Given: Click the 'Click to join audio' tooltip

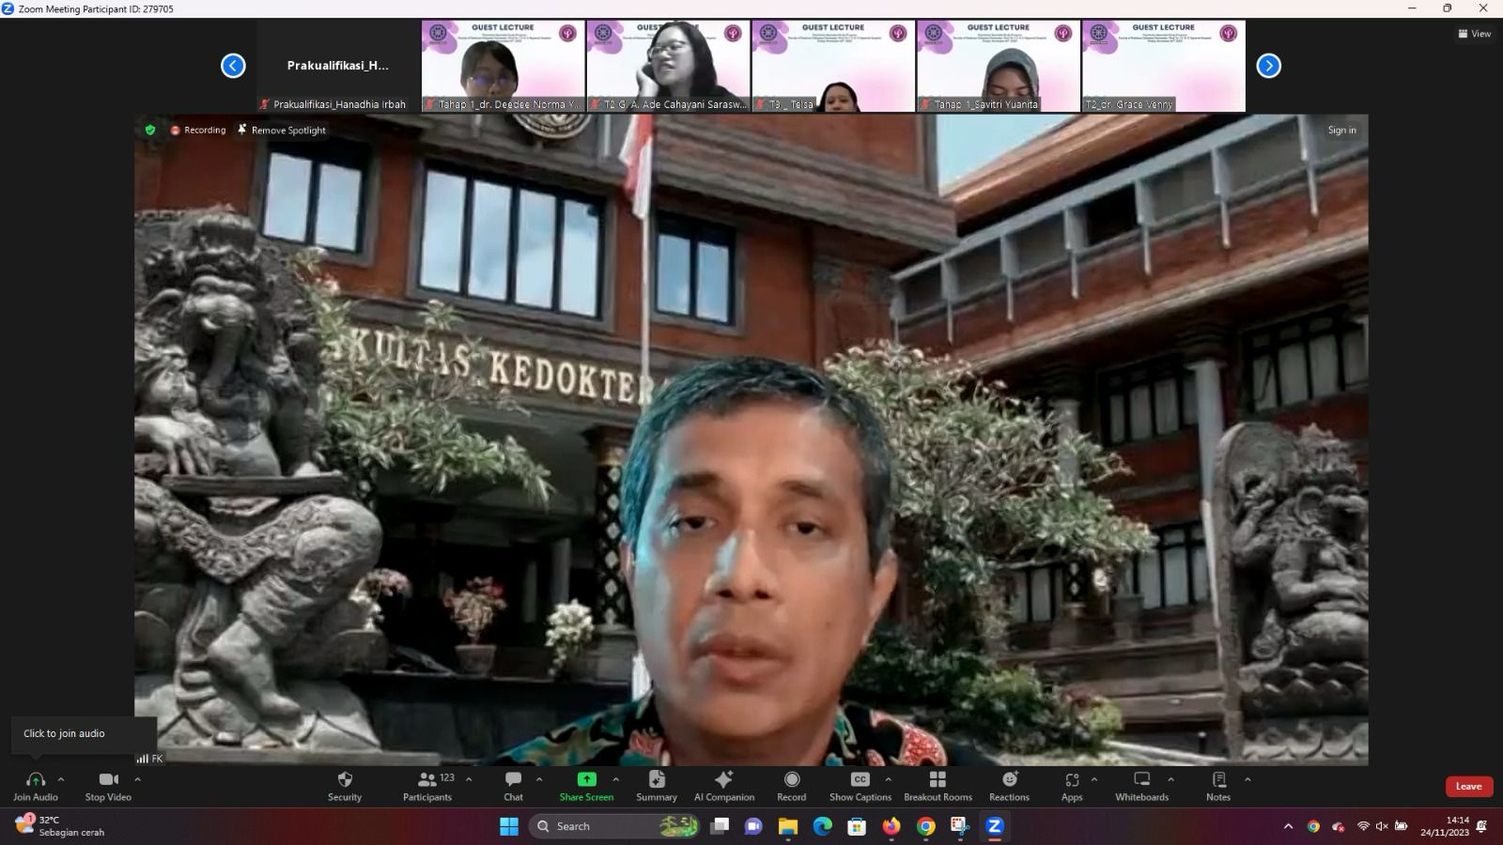Looking at the screenshot, I should coord(83,734).
